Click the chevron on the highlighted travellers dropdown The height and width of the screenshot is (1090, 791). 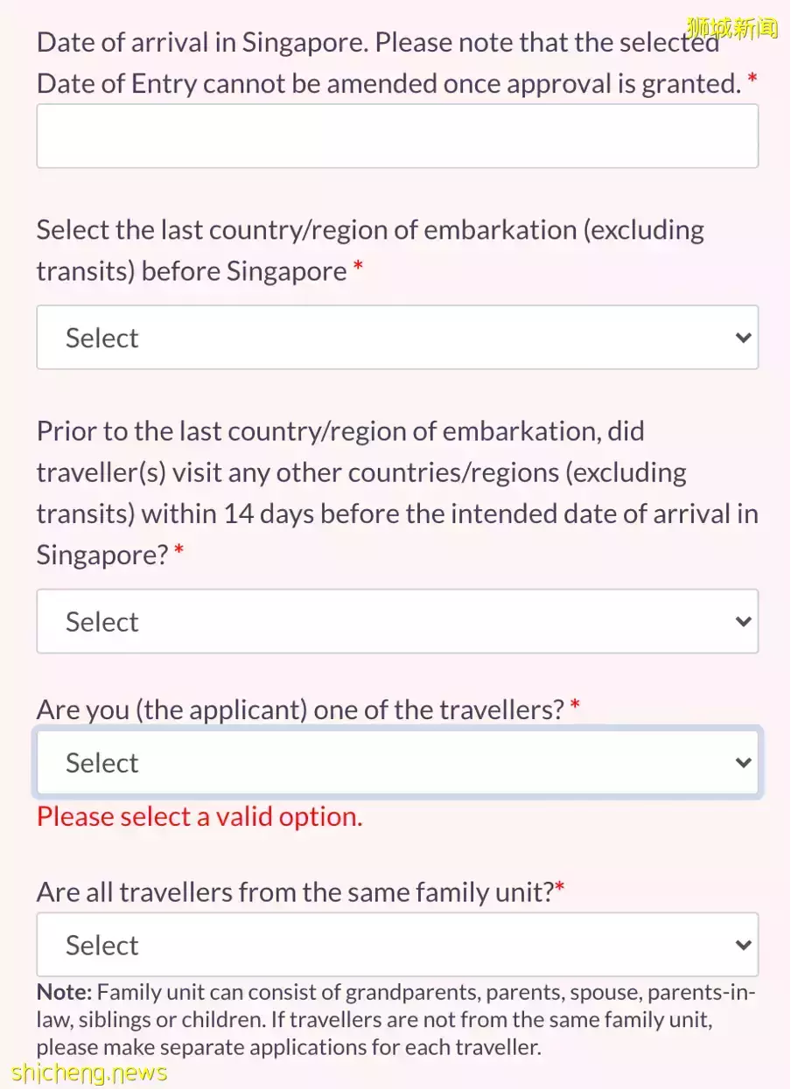[x=743, y=762]
